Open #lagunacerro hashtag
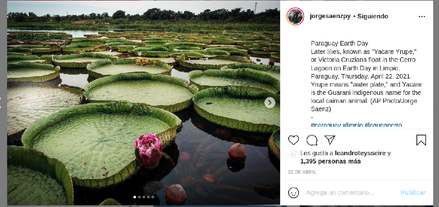Image resolution: width=439 pixels, height=207 pixels. click(383, 125)
